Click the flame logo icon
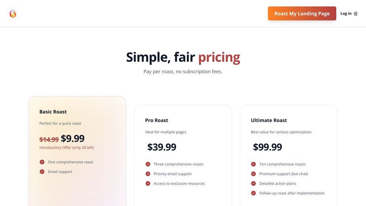Viewport: 366px width, 206px height. point(13,13)
